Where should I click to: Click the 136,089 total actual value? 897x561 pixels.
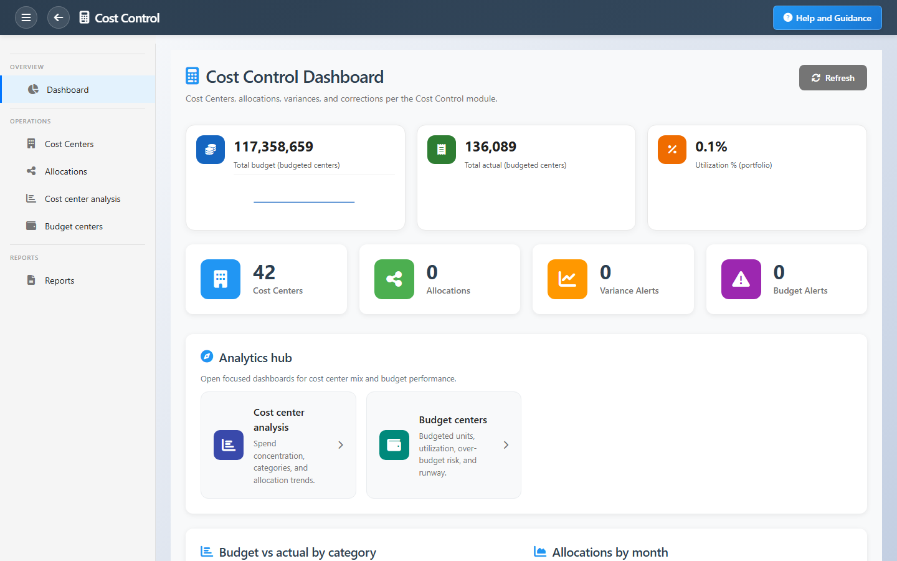click(491, 147)
